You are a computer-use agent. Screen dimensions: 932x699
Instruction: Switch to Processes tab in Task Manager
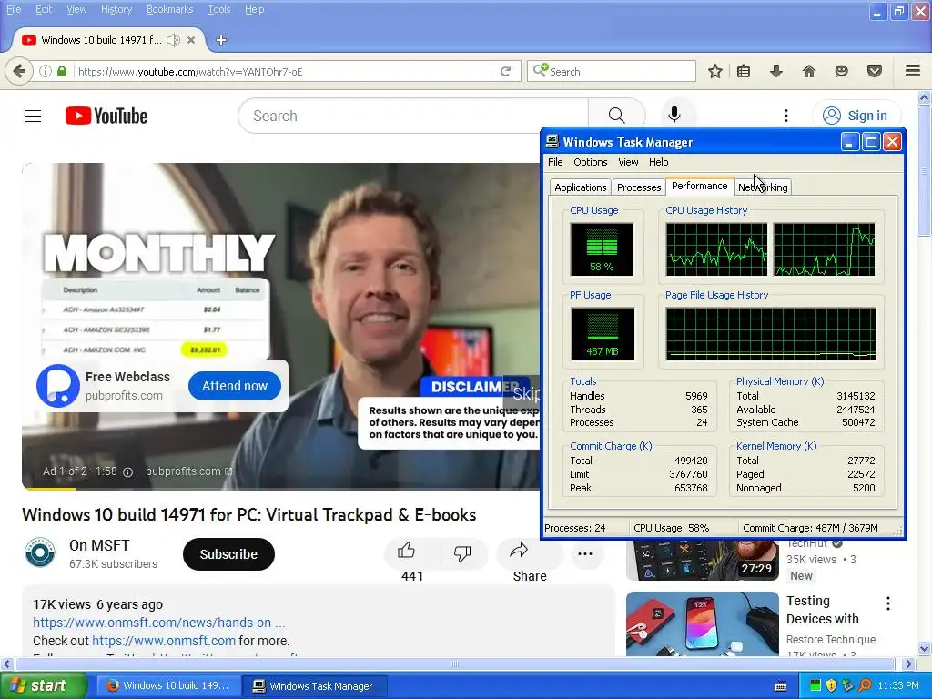pyautogui.click(x=639, y=187)
